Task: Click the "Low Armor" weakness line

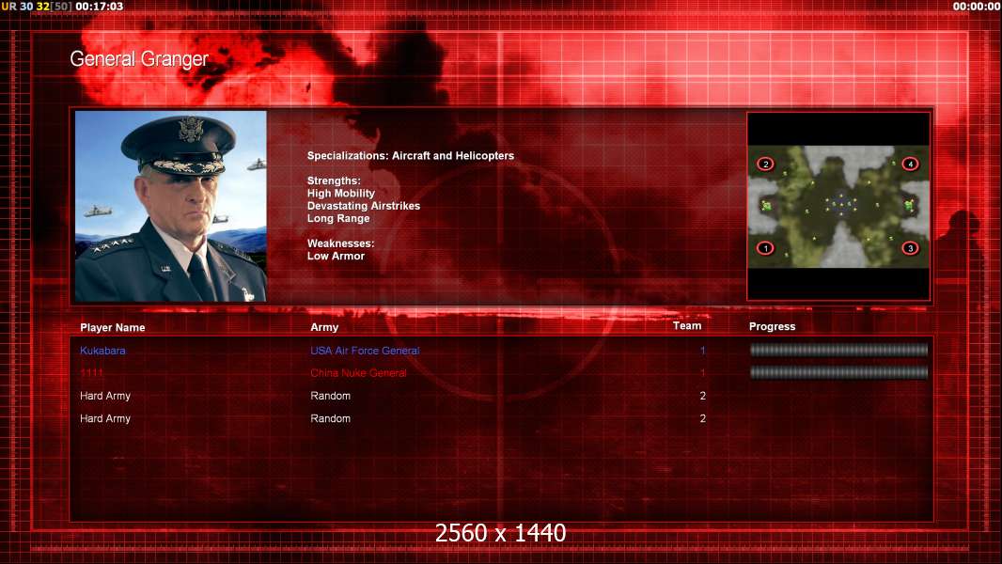Action: click(336, 256)
